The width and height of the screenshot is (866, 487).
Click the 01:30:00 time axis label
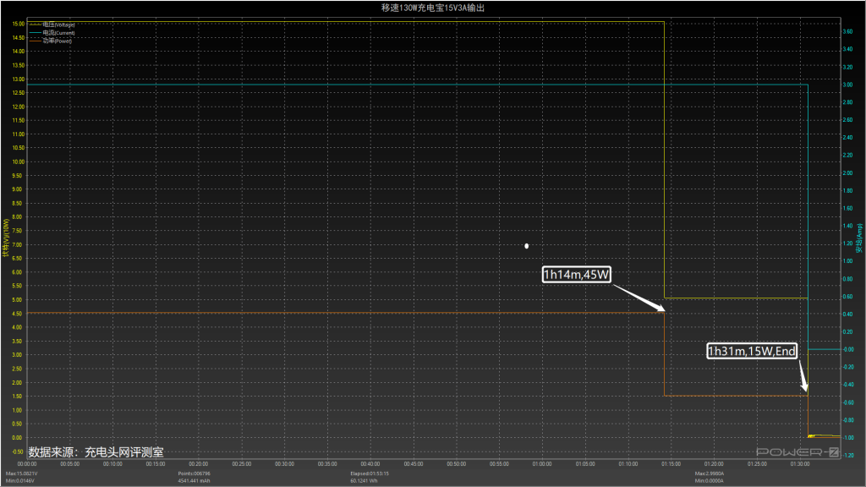coord(800,464)
